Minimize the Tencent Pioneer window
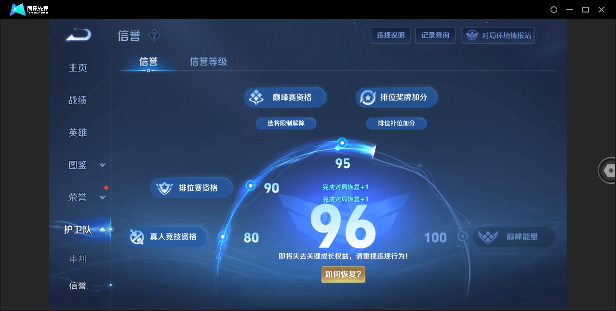This screenshot has width=616, height=311. [570, 10]
